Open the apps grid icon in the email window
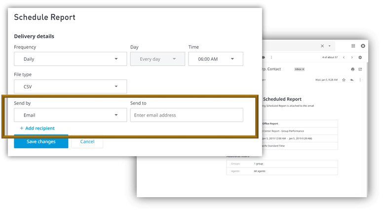384x213 pixels. click(x=353, y=46)
